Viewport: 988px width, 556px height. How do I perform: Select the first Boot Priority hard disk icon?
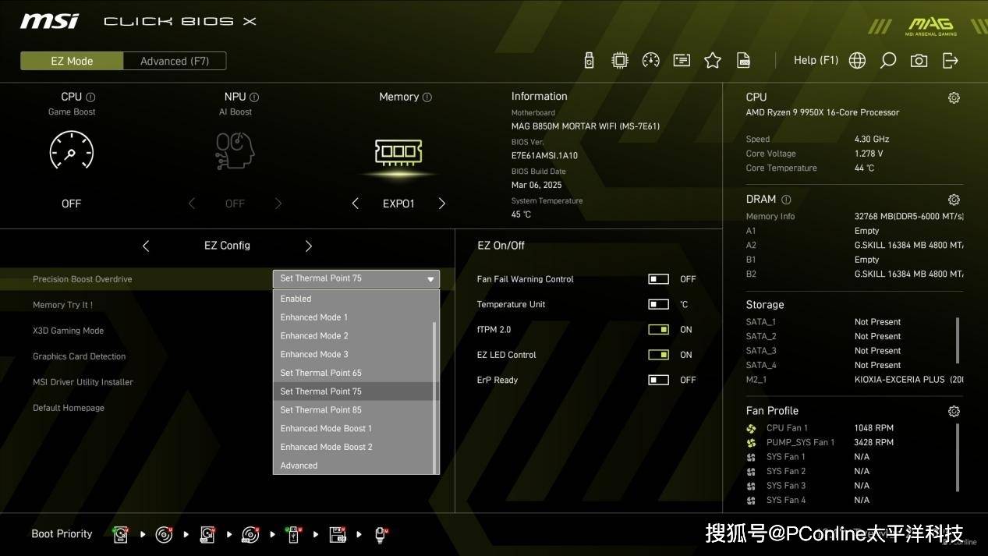click(x=120, y=534)
